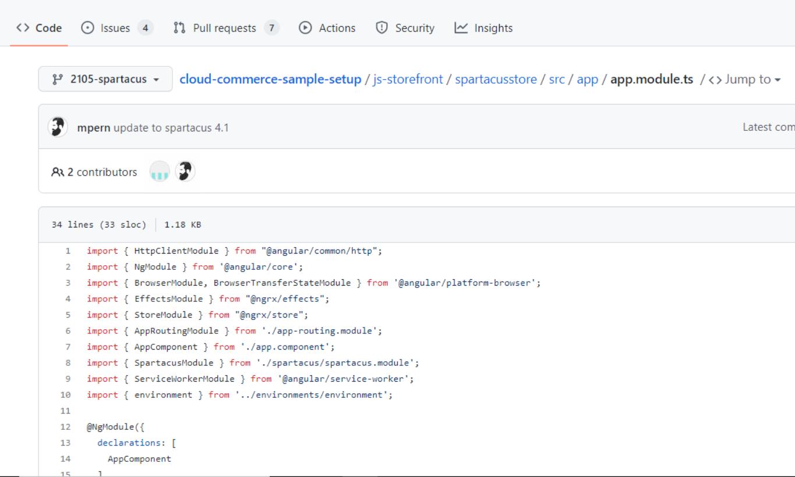Select line number 14 in code
The image size is (795, 477).
[65, 458]
